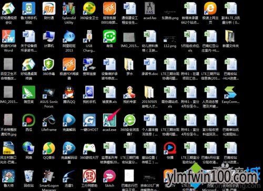Open the 回收站 (Recycle Bin)

(x=29, y=179)
